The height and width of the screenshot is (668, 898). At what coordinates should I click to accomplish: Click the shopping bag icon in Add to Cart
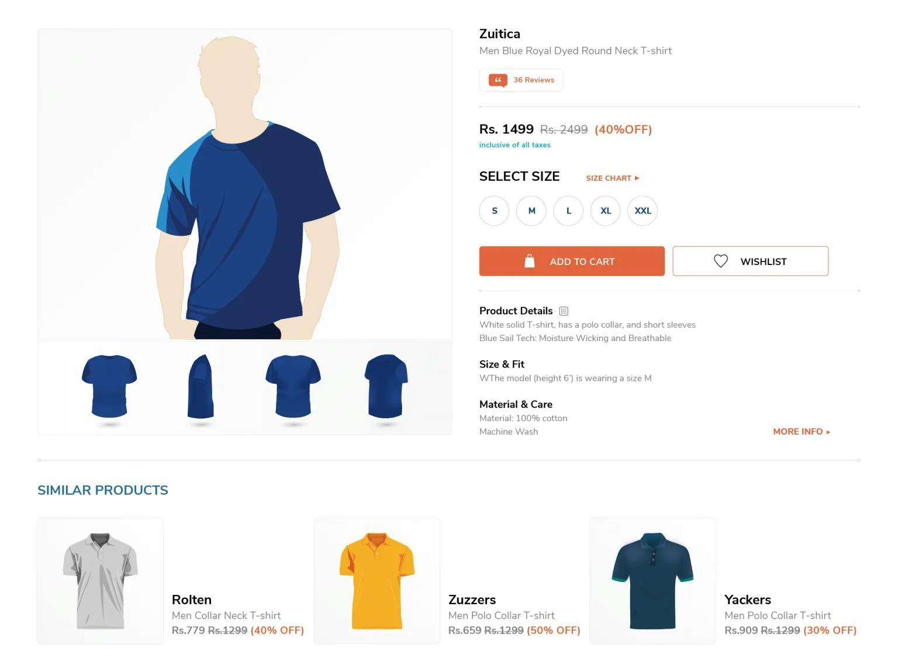[x=530, y=261]
